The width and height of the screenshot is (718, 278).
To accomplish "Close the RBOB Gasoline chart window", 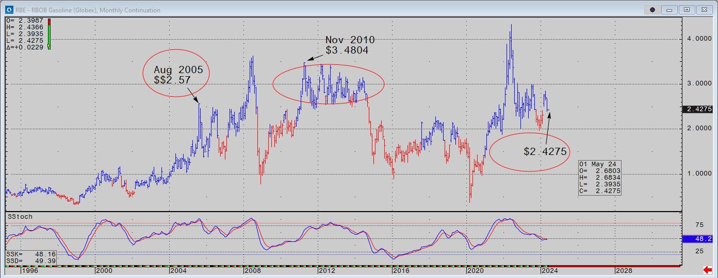I will pos(704,10).
